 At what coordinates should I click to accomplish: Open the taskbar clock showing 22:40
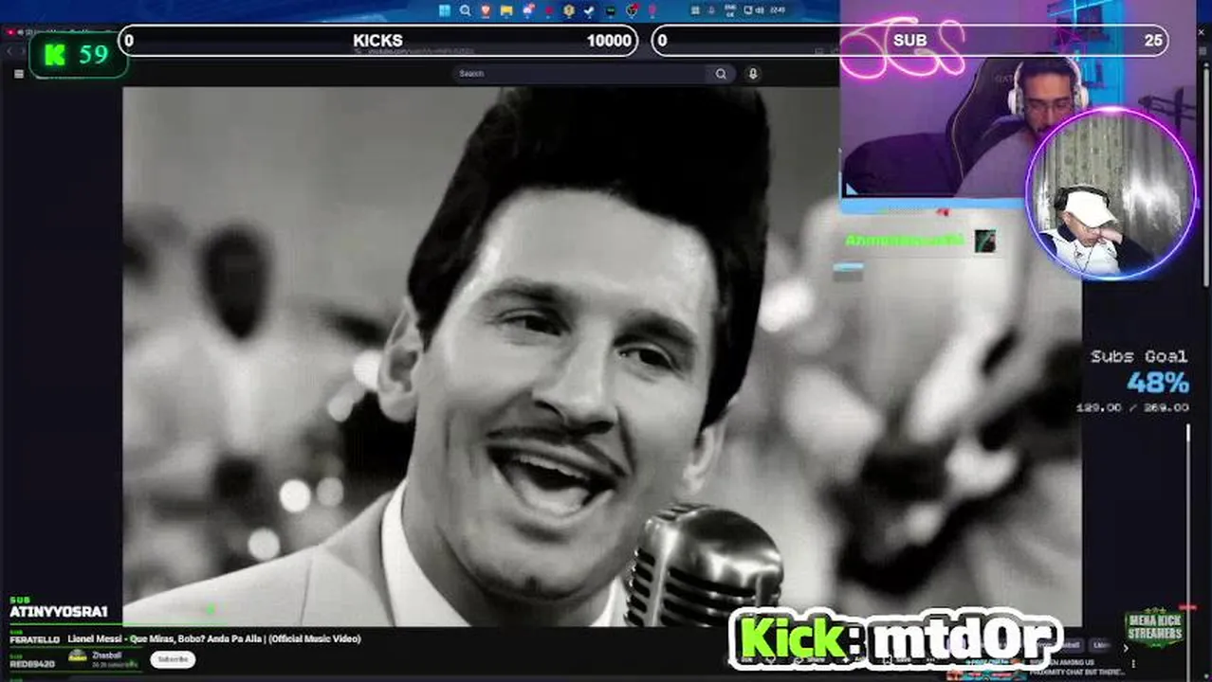(x=778, y=9)
